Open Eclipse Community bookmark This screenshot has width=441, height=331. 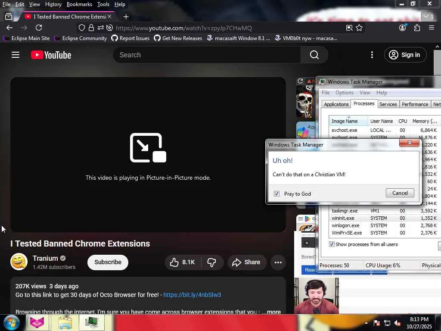point(81,38)
